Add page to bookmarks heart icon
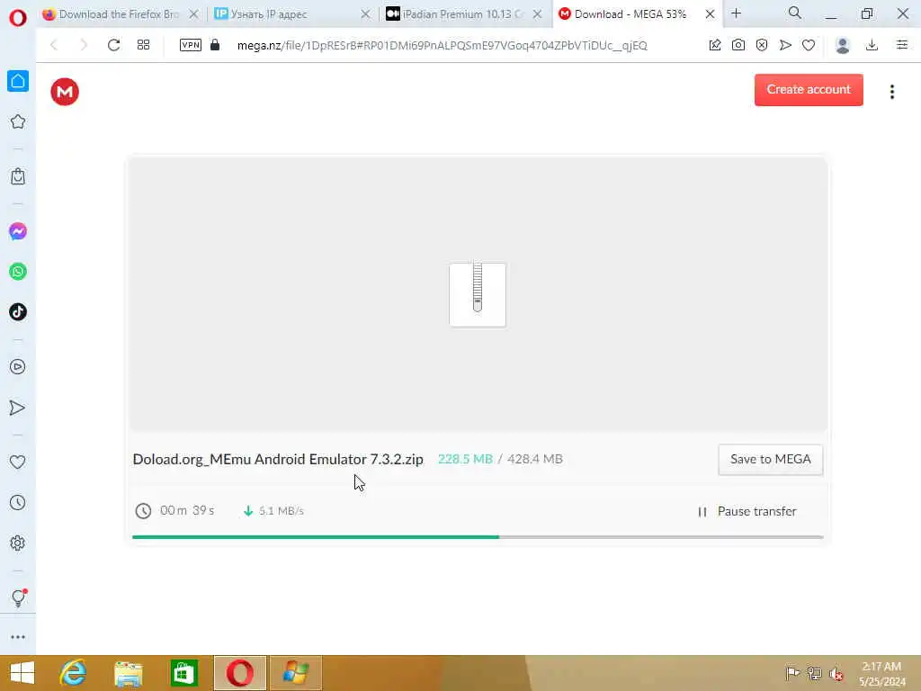The width and height of the screenshot is (921, 691). coord(809,45)
